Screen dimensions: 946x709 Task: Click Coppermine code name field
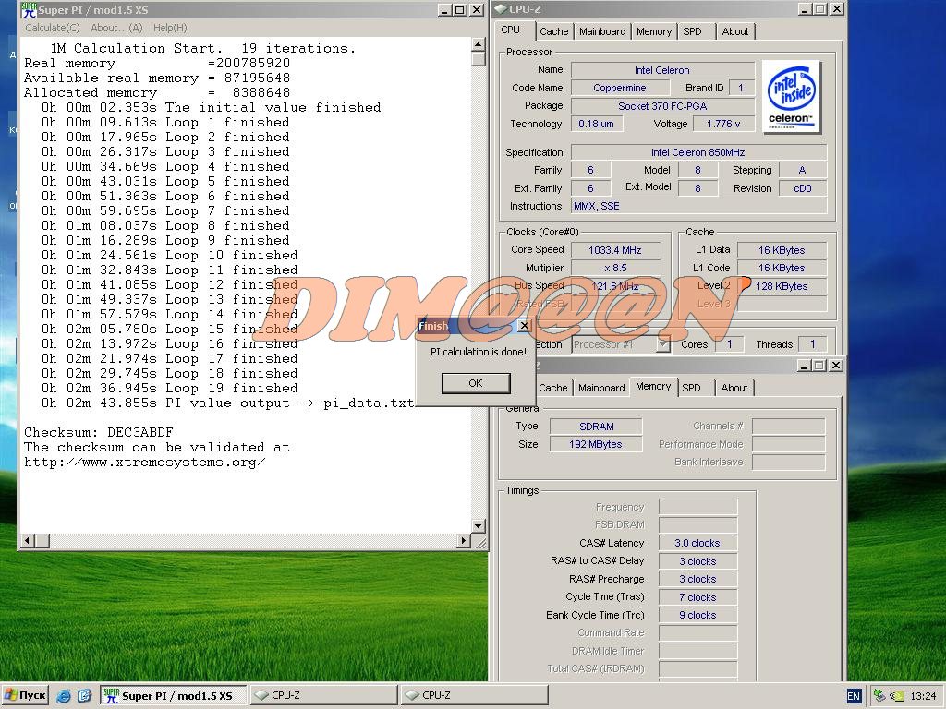[x=620, y=88]
